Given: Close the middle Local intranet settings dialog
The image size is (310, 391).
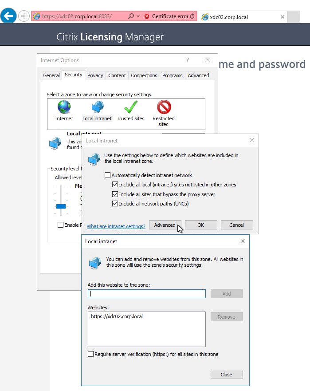Looking at the screenshot, I should coord(252,140).
